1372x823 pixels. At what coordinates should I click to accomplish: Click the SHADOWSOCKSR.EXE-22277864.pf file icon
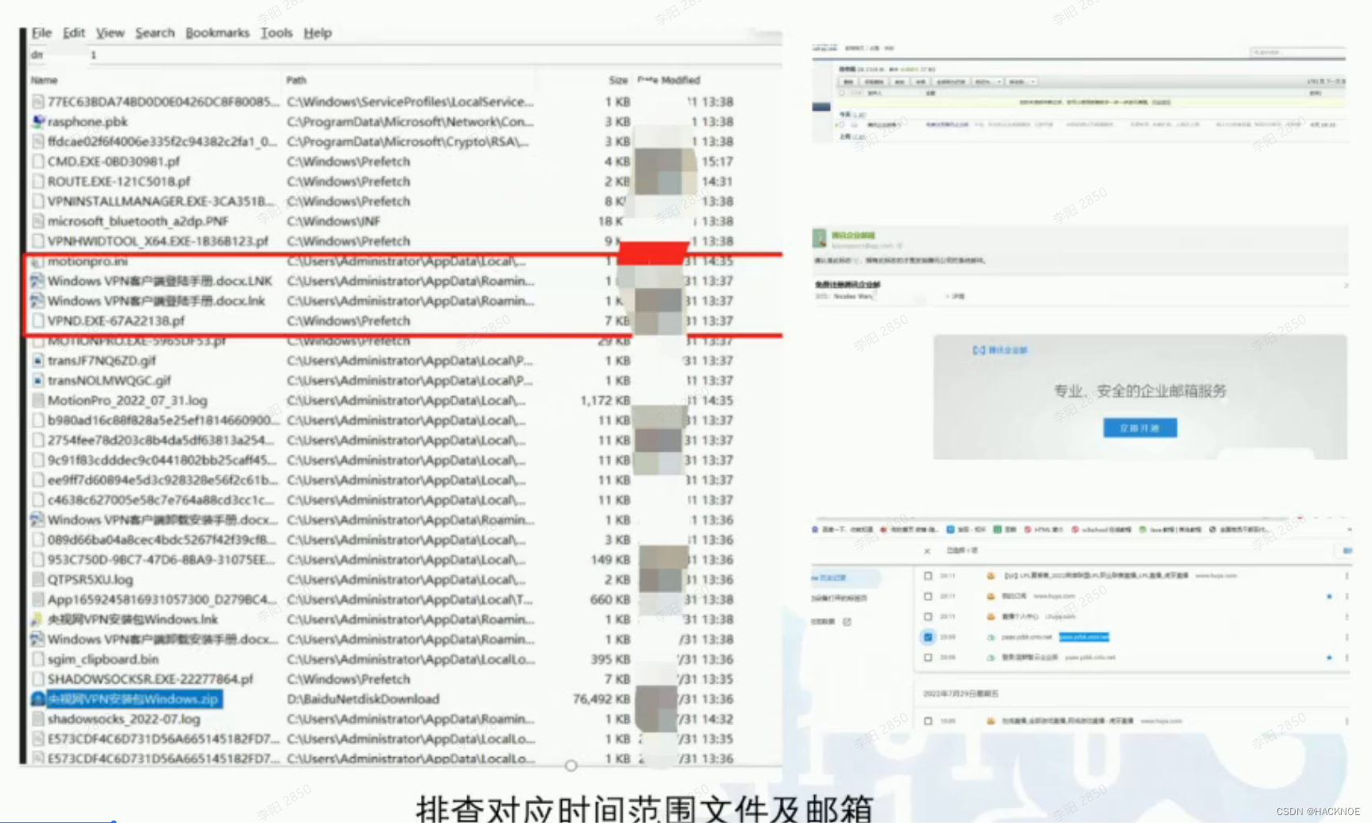coord(37,679)
